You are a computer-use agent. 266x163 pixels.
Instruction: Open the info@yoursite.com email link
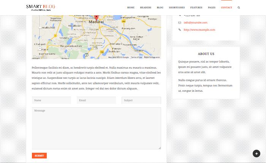click(x=195, y=23)
